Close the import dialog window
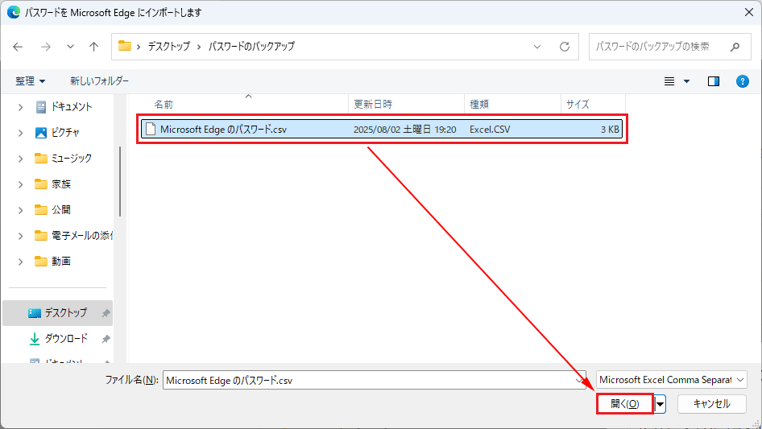This screenshot has height=429, width=762. (749, 12)
